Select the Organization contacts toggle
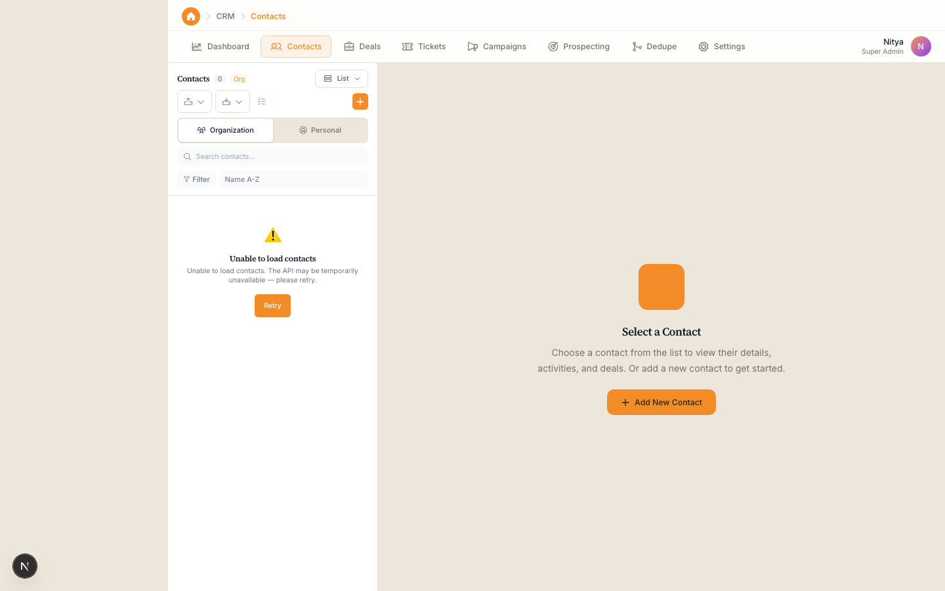945x591 pixels. [226, 130]
